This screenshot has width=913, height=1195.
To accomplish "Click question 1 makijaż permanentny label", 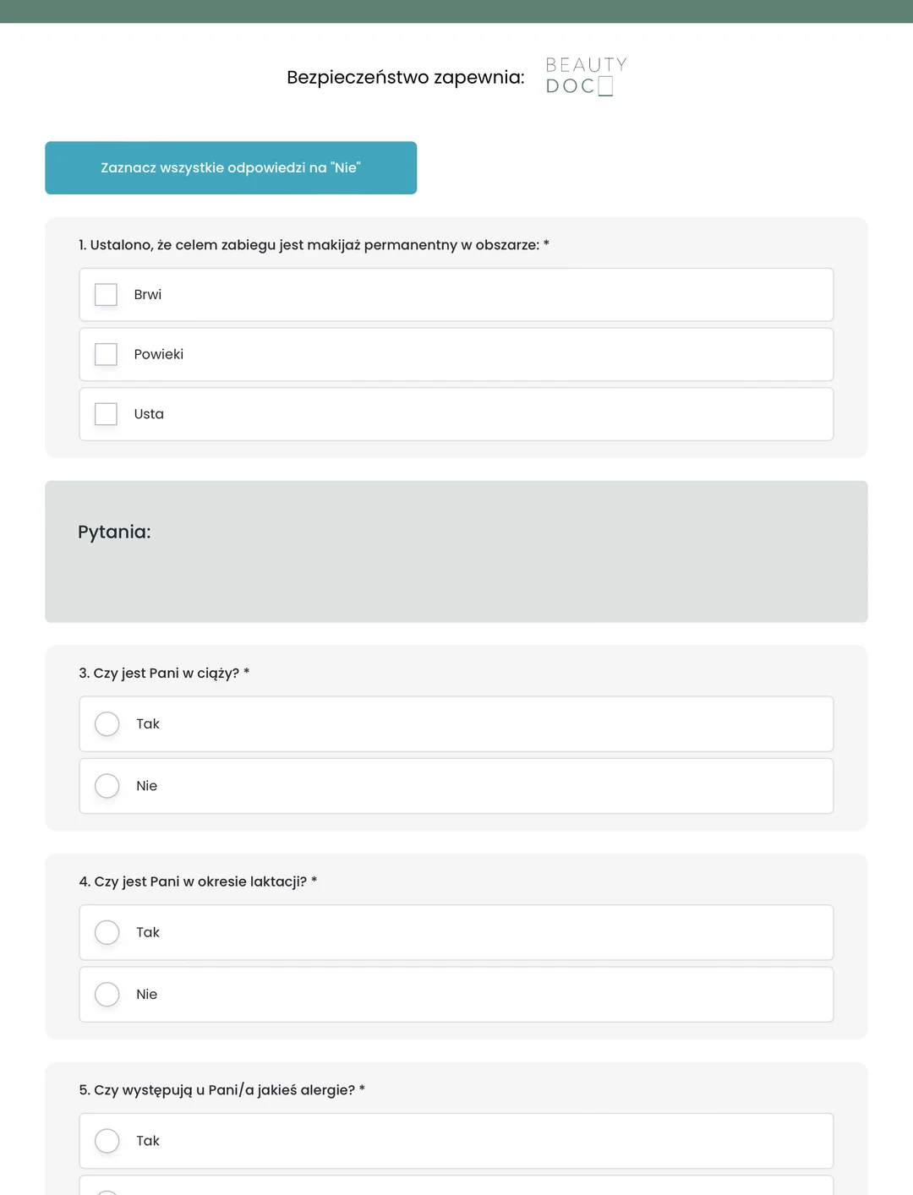I will tap(314, 245).
